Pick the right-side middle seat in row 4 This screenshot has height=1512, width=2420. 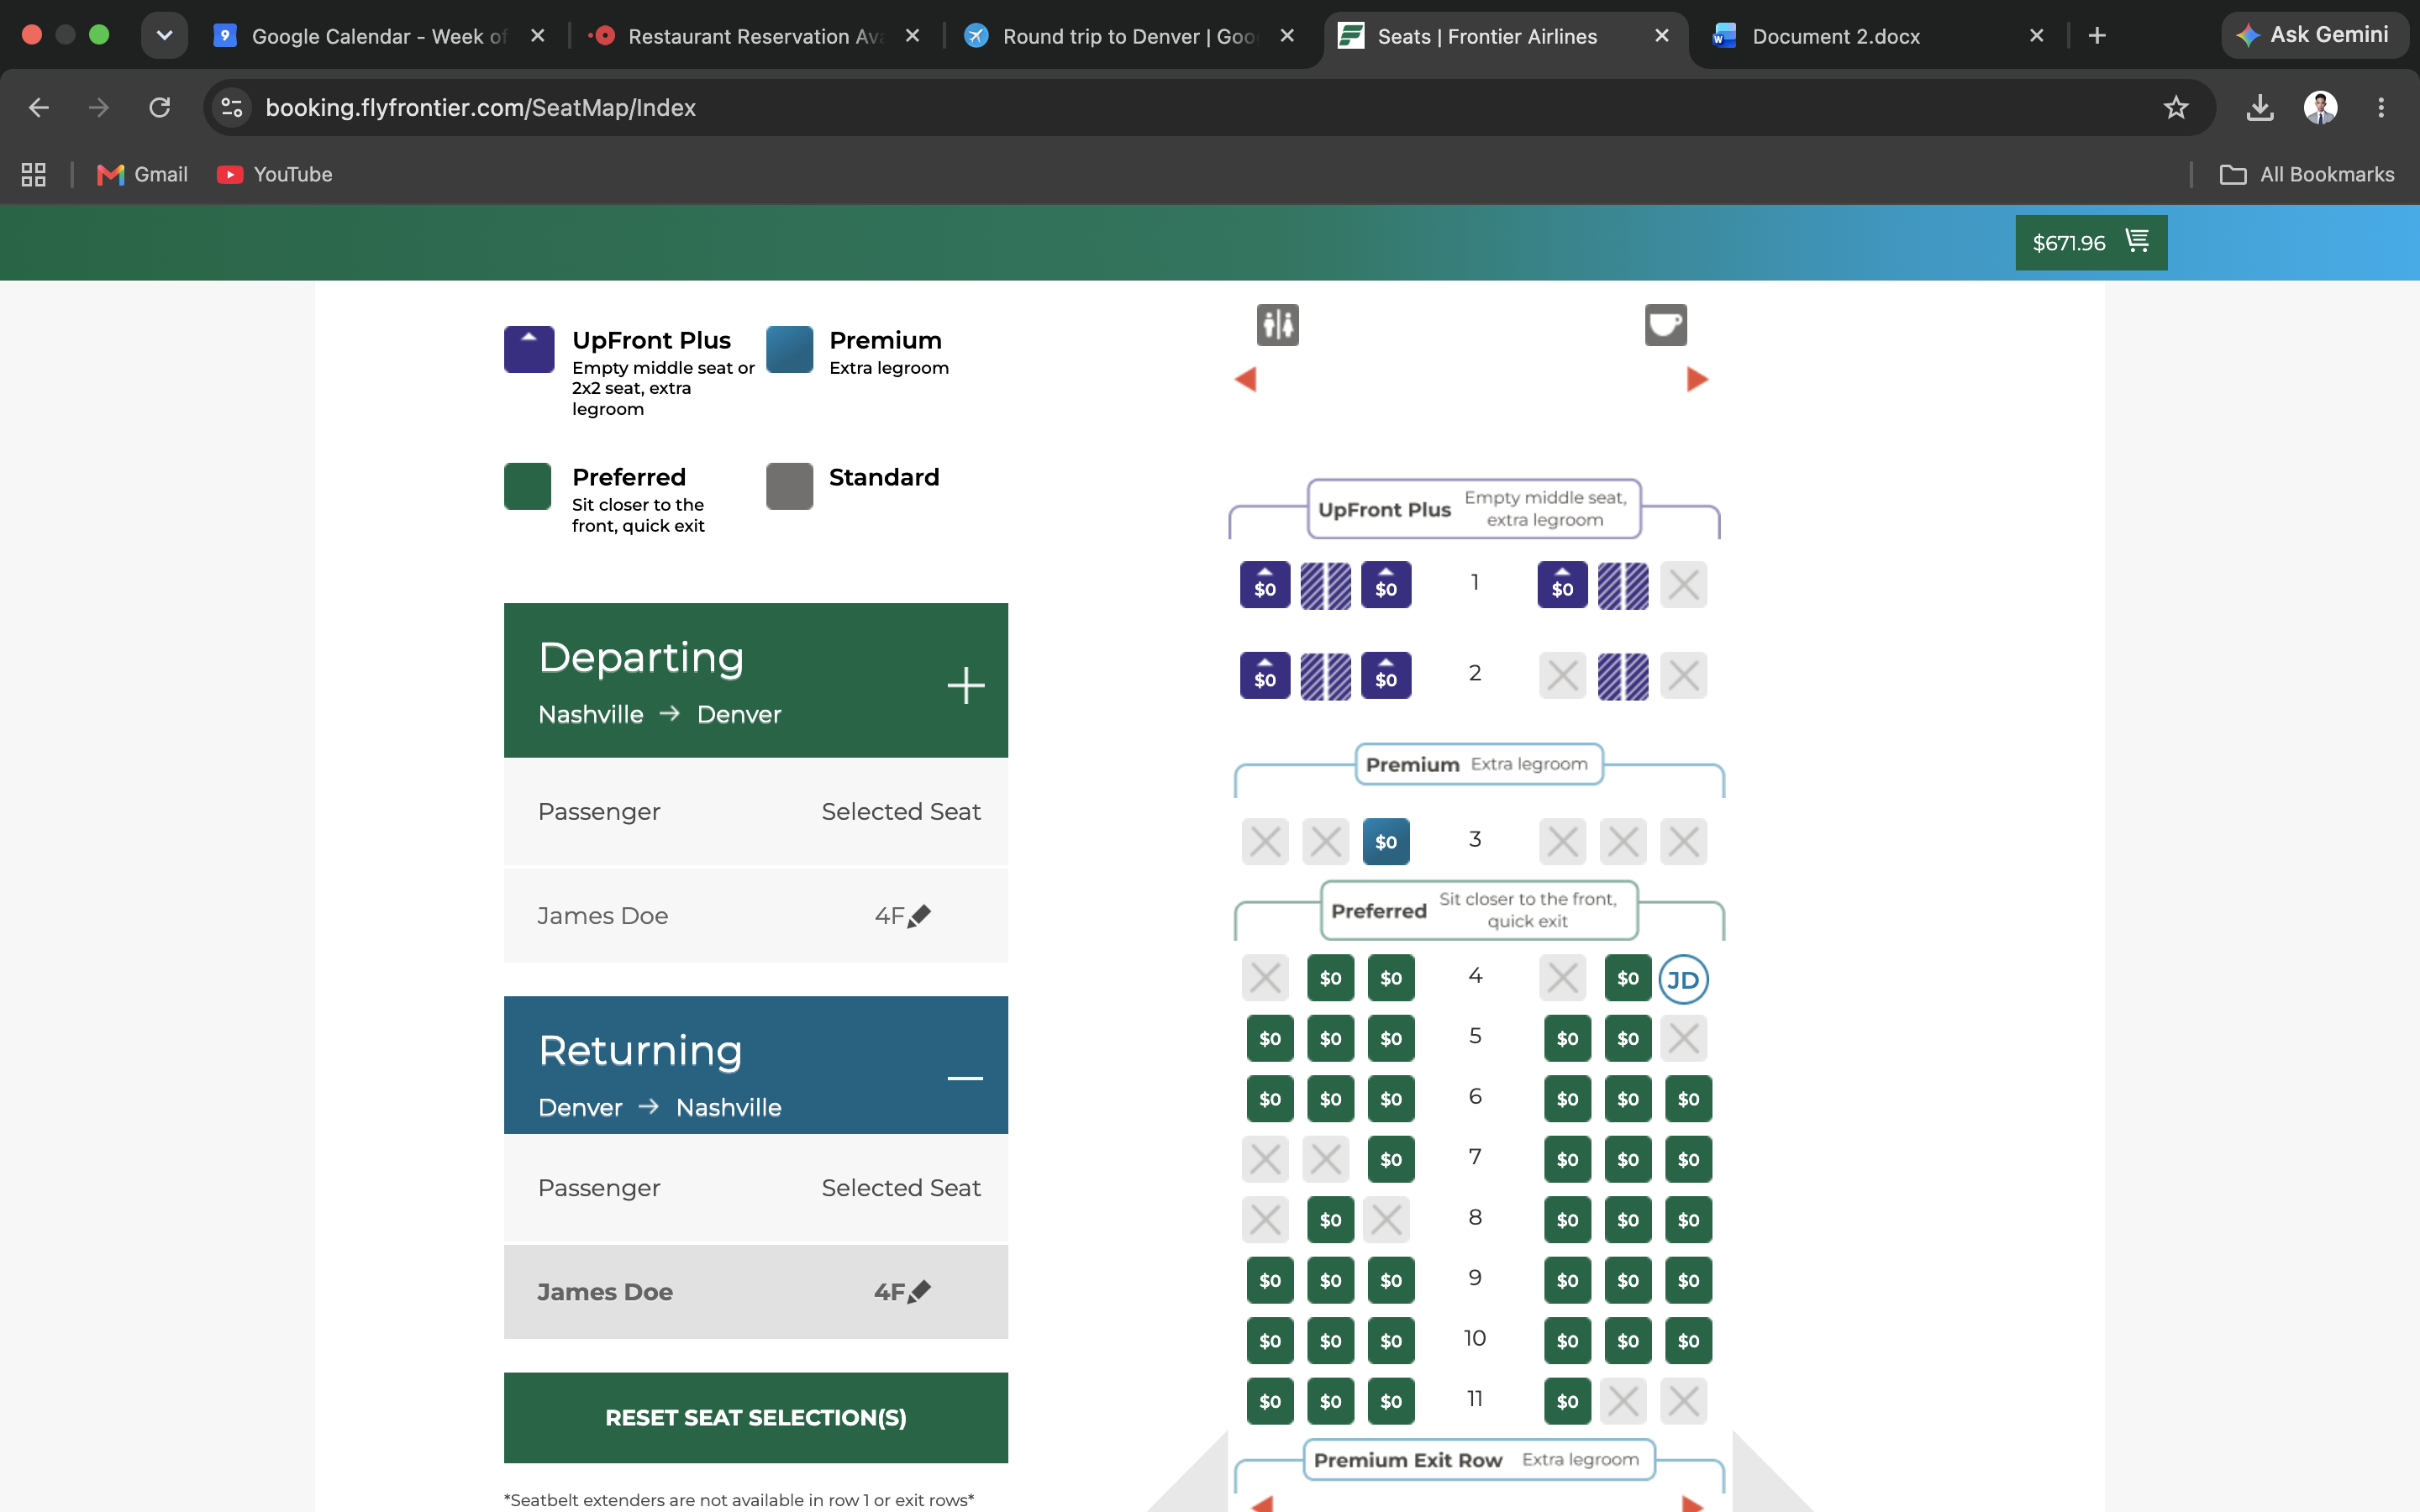coord(1628,978)
